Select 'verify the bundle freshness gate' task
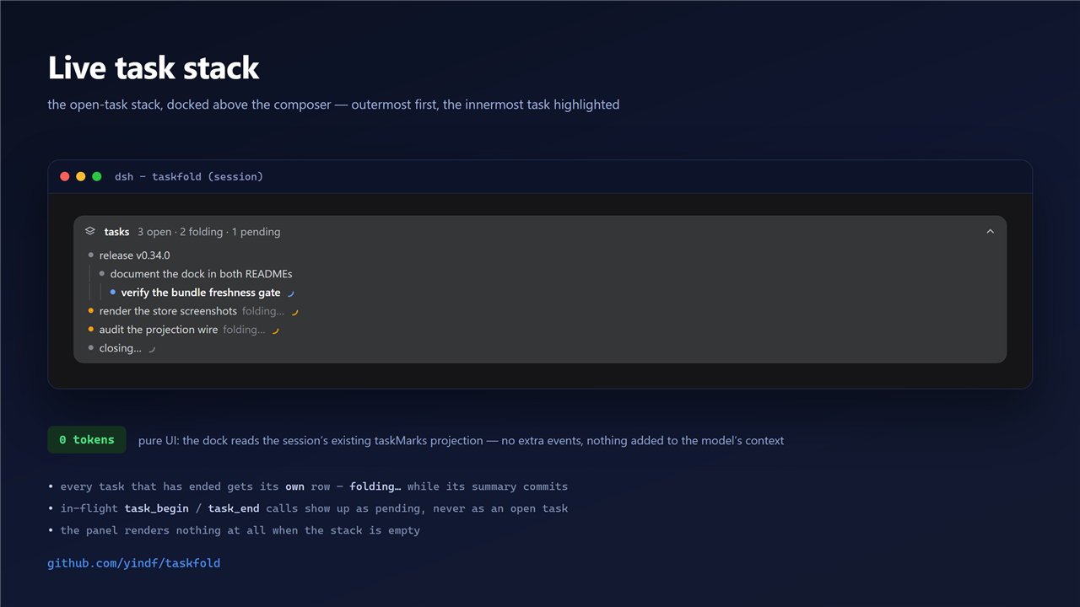This screenshot has width=1080, height=607. 540,293
